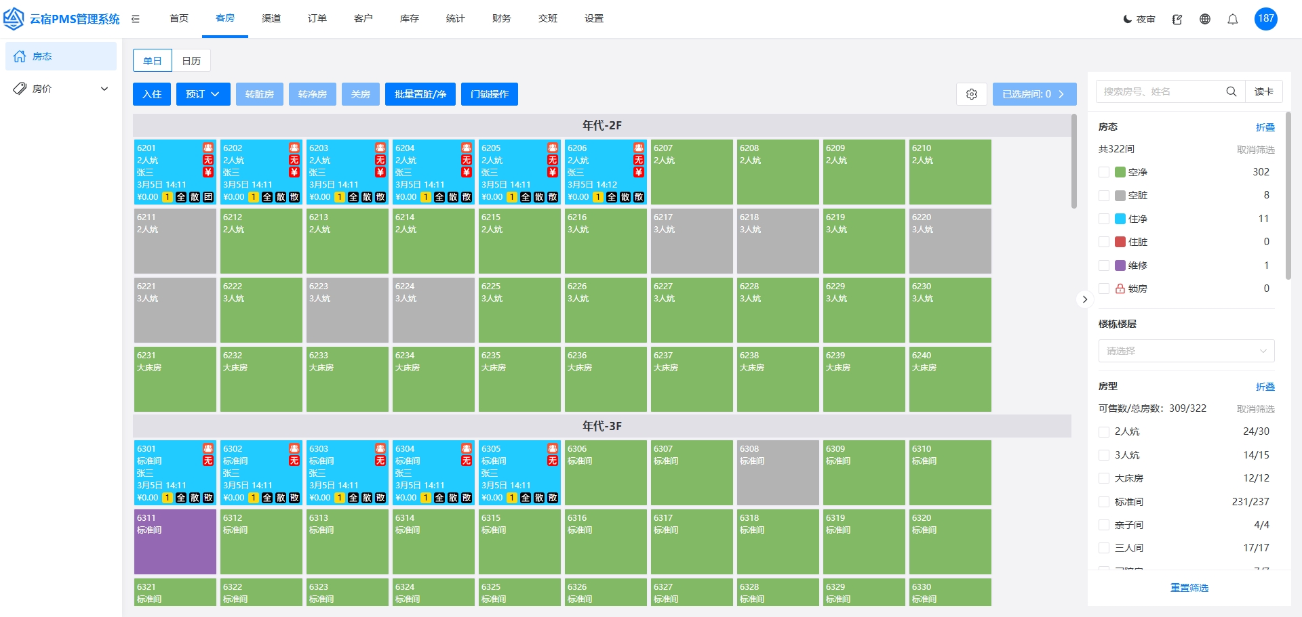This screenshot has width=1302, height=617.
Task: Open the user avatar labeled 187
Action: pyautogui.click(x=1266, y=19)
